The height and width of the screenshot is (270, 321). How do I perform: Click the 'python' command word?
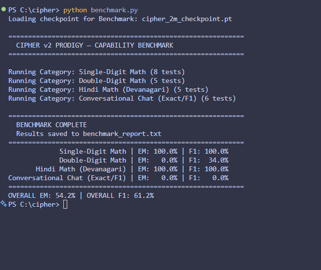coord(75,10)
